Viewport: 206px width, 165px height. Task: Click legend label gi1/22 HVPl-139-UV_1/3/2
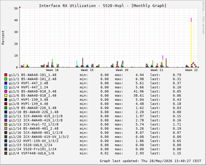34,141
